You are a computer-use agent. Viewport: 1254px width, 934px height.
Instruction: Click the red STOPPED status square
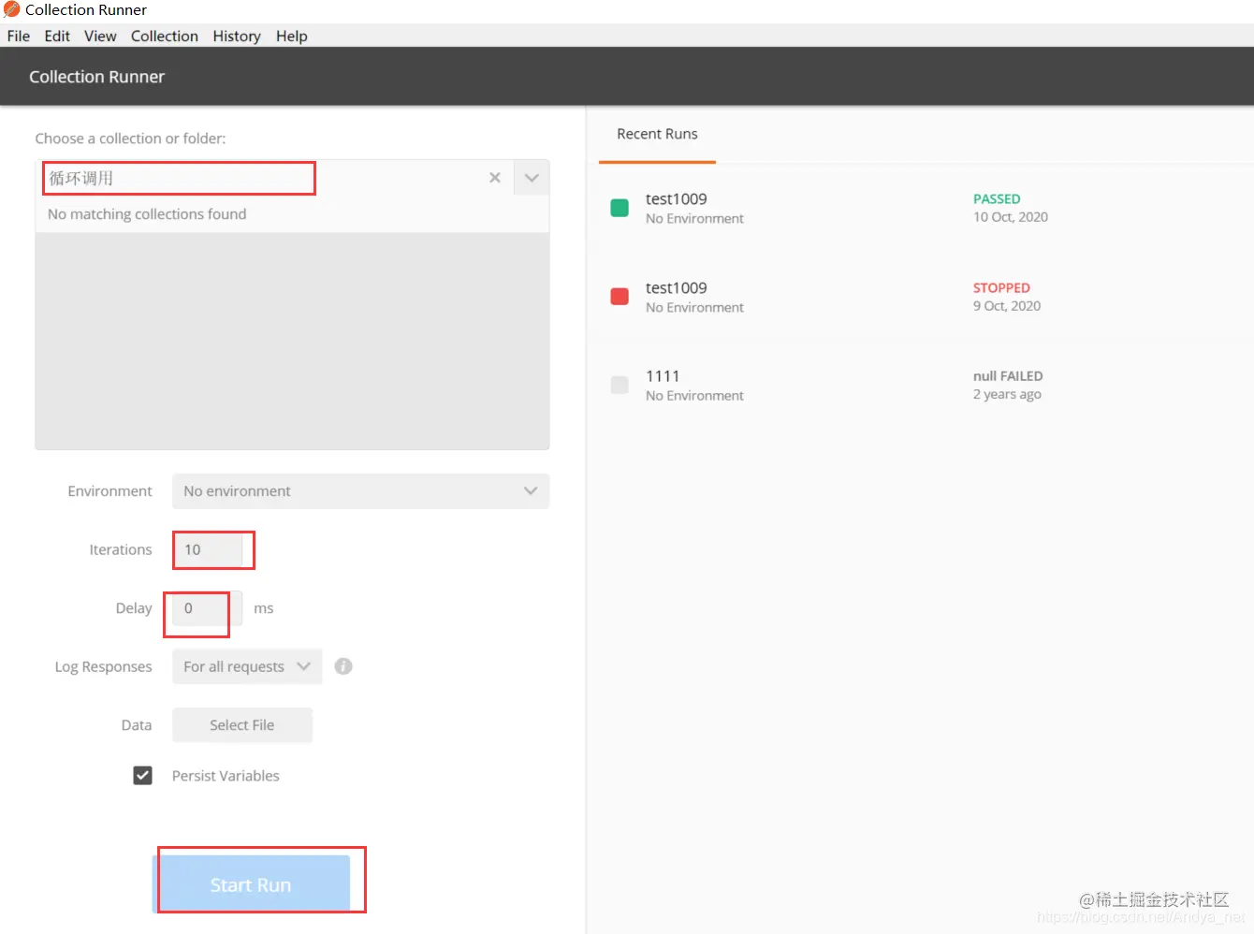620,297
